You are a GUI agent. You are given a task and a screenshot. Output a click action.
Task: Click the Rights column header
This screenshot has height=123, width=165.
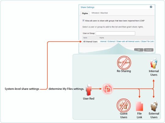(x=102, y=38)
